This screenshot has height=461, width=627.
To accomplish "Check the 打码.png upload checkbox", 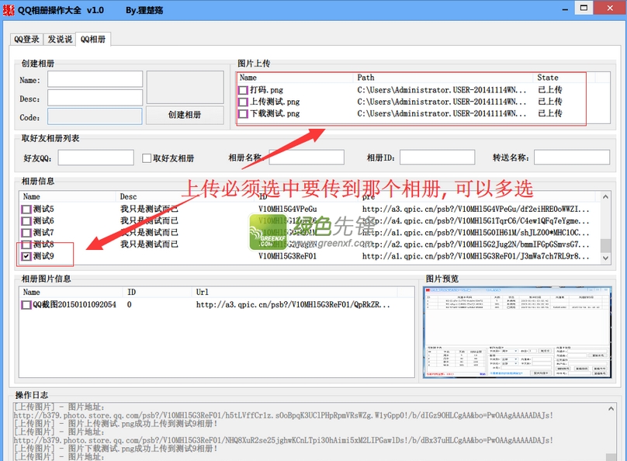I will point(243,90).
